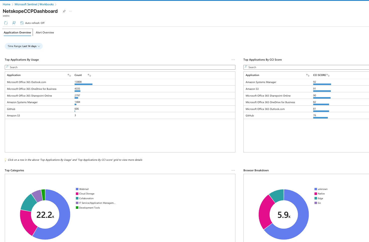Image resolution: width=369 pixels, height=242 pixels.
Task: Select Outlook.com row in CCI Score table
Action: tap(306, 109)
